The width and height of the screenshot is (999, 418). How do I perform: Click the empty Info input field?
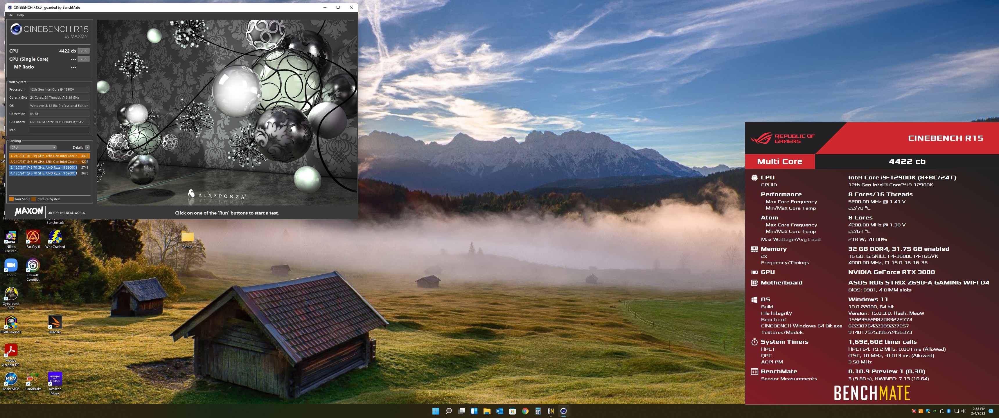point(59,130)
